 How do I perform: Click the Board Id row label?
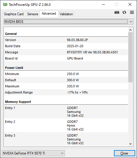[11, 58]
